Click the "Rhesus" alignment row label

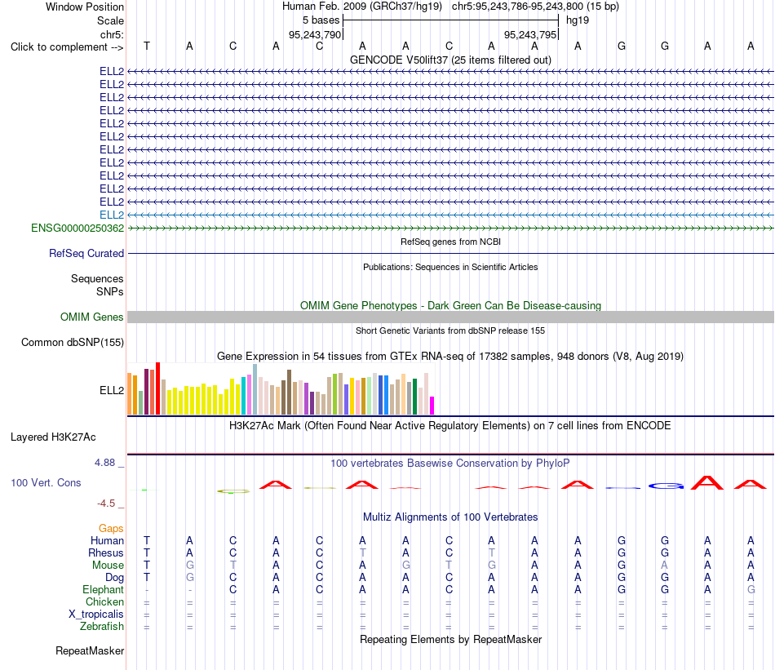click(106, 552)
